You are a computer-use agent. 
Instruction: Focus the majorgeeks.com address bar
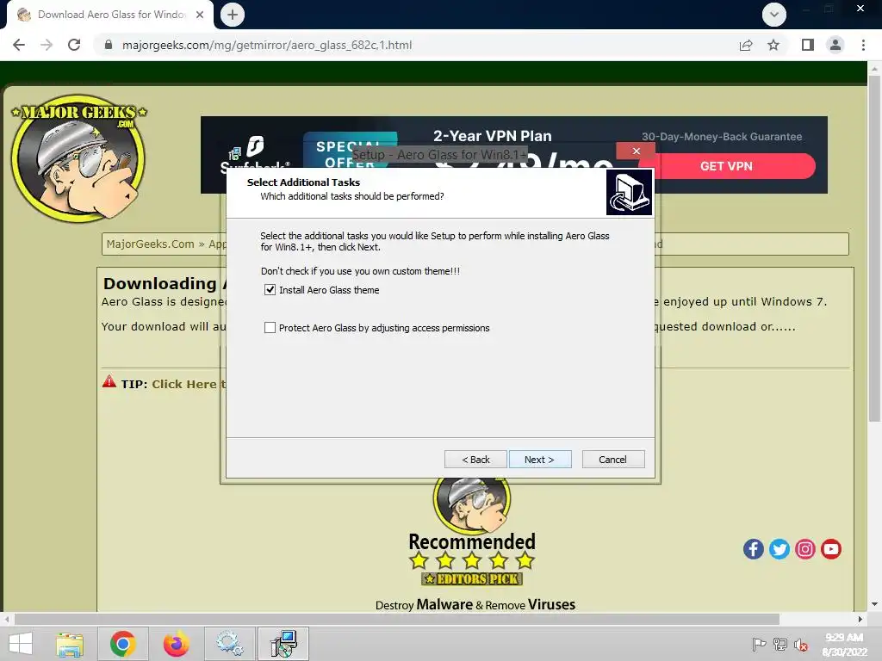[x=416, y=45]
